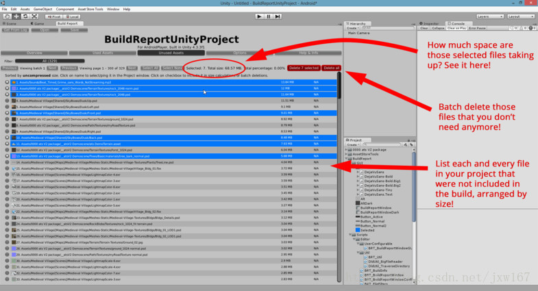538x291 pixels.
Task: Select Main Camera in the Hierarchy
Action: [x=359, y=34]
